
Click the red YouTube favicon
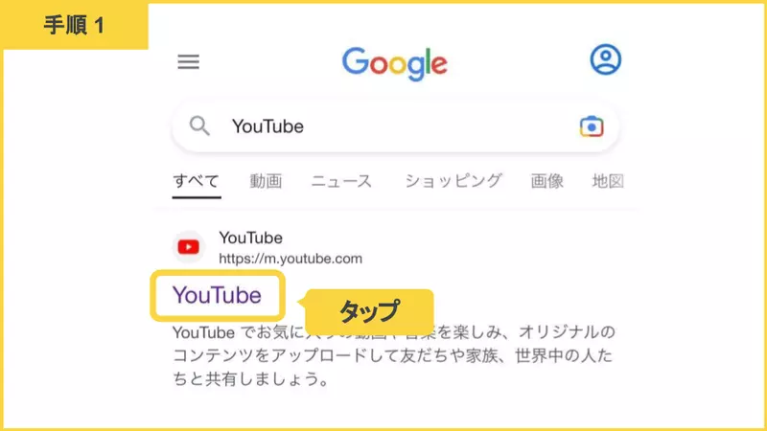(188, 247)
